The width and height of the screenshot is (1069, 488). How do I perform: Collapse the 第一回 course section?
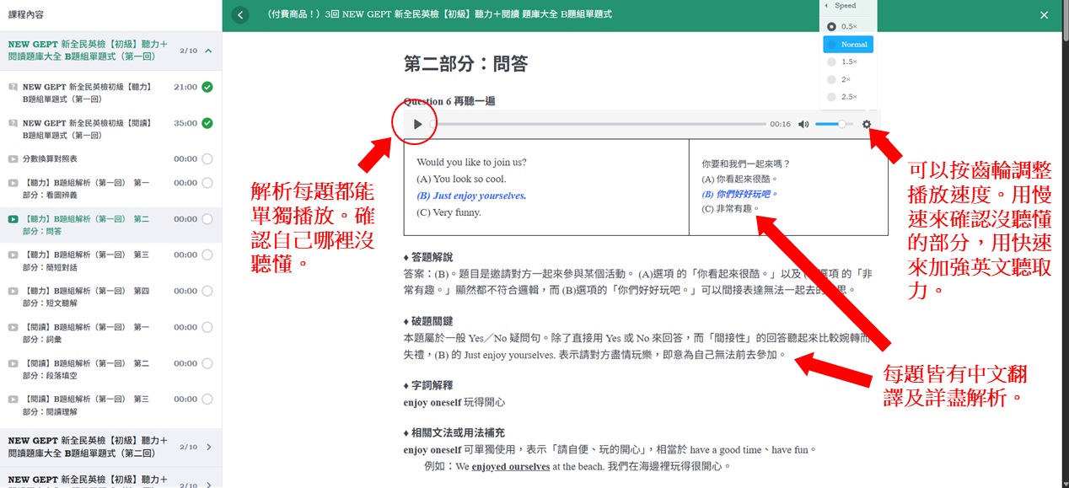point(208,51)
